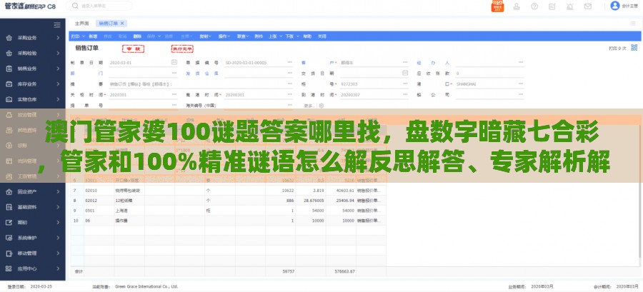Screen dimensions: 643x292
Task: Switch to the 主界面 tab
Action: [x=81, y=24]
